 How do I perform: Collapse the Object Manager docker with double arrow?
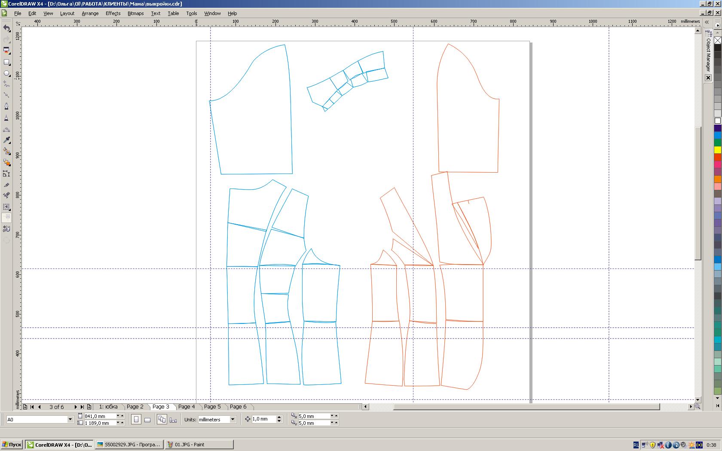click(707, 22)
